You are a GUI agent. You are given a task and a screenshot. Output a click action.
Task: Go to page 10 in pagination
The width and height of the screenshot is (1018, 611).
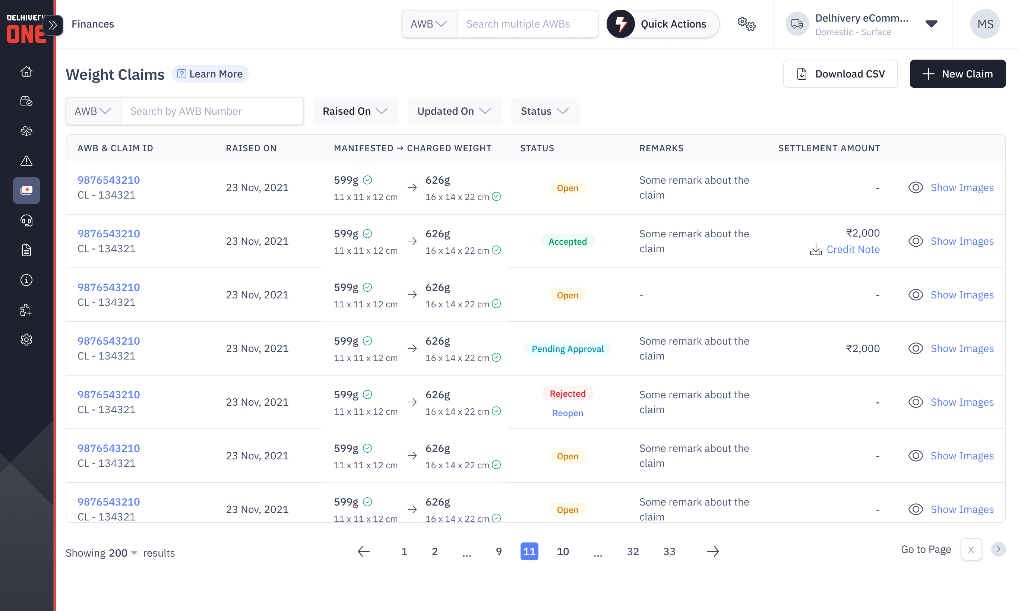563,552
